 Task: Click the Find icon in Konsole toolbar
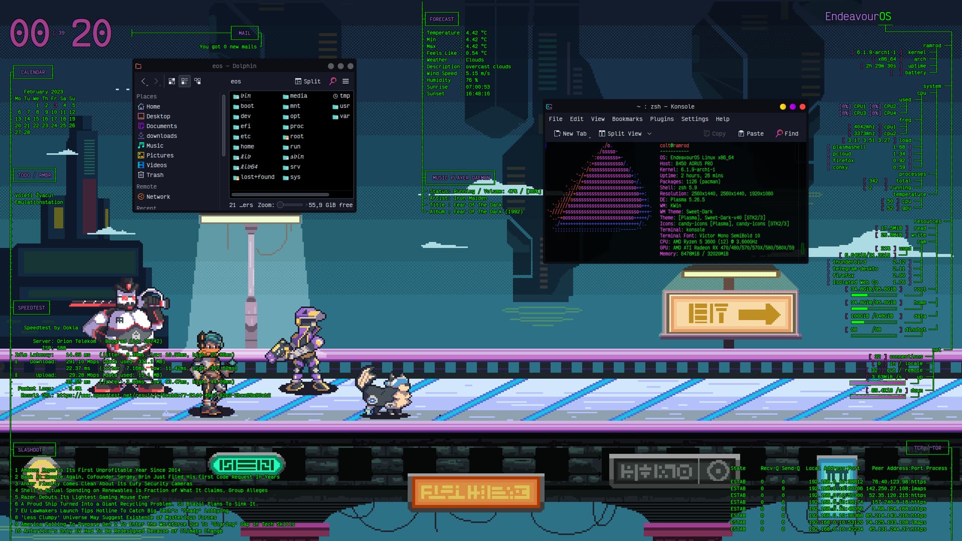pyautogui.click(x=787, y=133)
